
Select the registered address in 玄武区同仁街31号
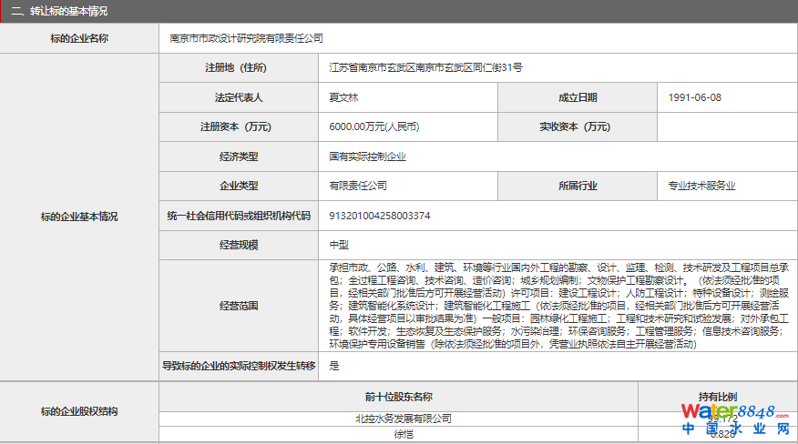pos(425,67)
